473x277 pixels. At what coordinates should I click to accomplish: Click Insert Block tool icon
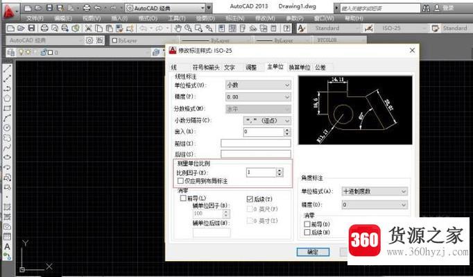pos(7,177)
